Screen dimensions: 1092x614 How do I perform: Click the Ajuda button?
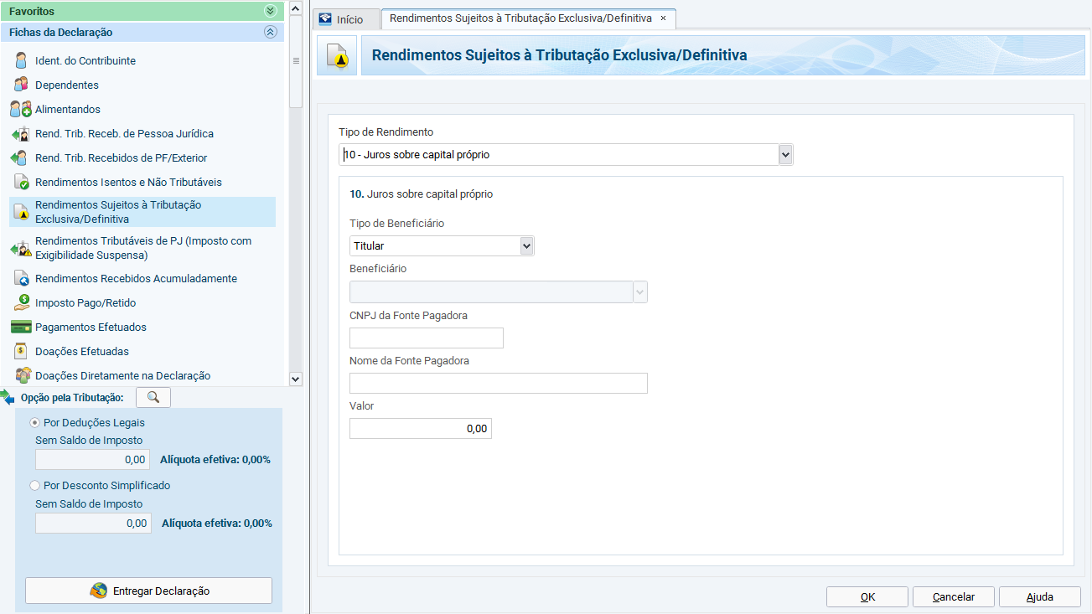click(1040, 596)
